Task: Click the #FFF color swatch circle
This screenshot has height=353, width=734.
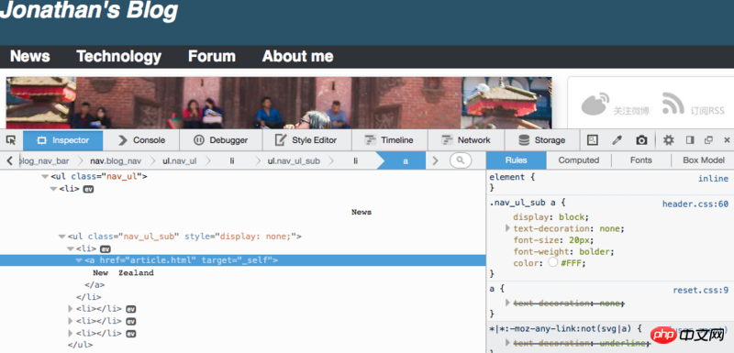Action: click(553, 263)
